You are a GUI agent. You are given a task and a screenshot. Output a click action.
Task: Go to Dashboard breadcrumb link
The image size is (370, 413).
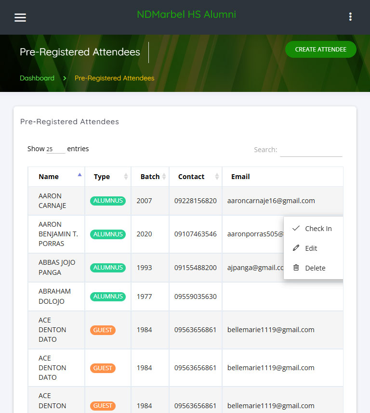point(37,78)
